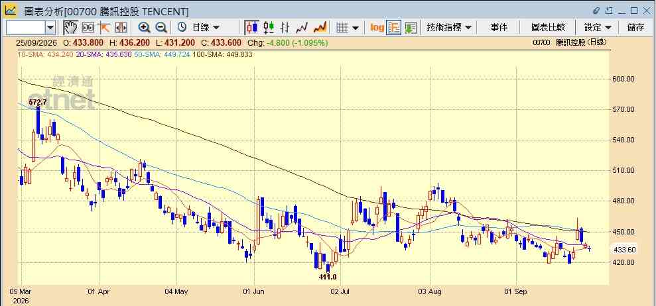The height and width of the screenshot is (306, 656).
Task: Switch to OHLC bar chart style
Action: [285, 28]
